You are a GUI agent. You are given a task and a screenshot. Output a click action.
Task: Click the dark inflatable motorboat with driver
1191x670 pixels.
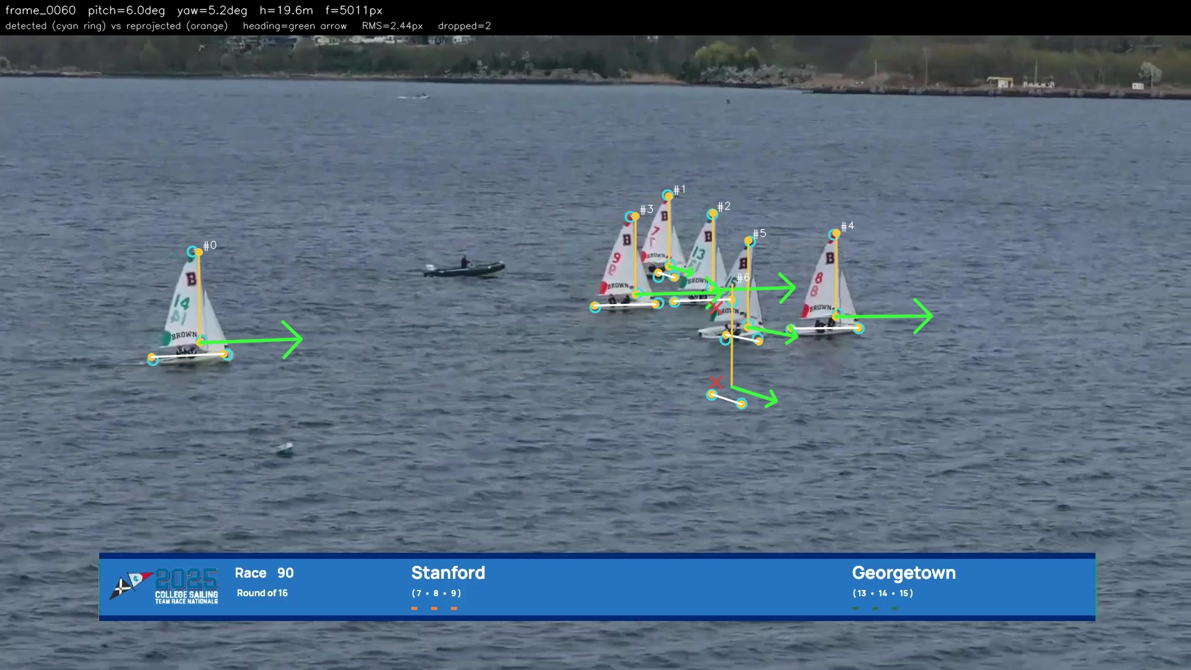[x=464, y=268]
